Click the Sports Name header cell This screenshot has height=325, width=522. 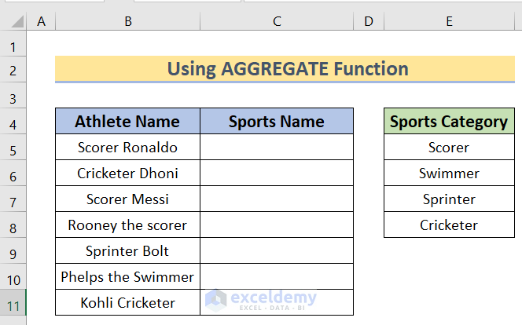point(277,122)
